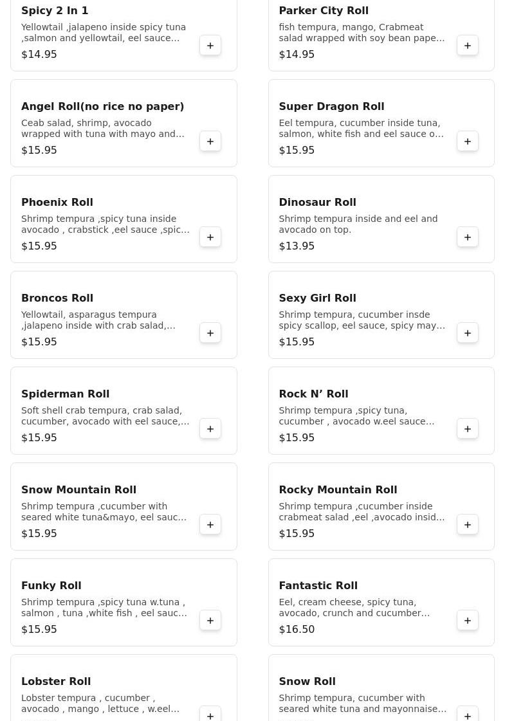Add Phoenix Roll with plus icon
Screen dimensions: 505x721
point(210,237)
